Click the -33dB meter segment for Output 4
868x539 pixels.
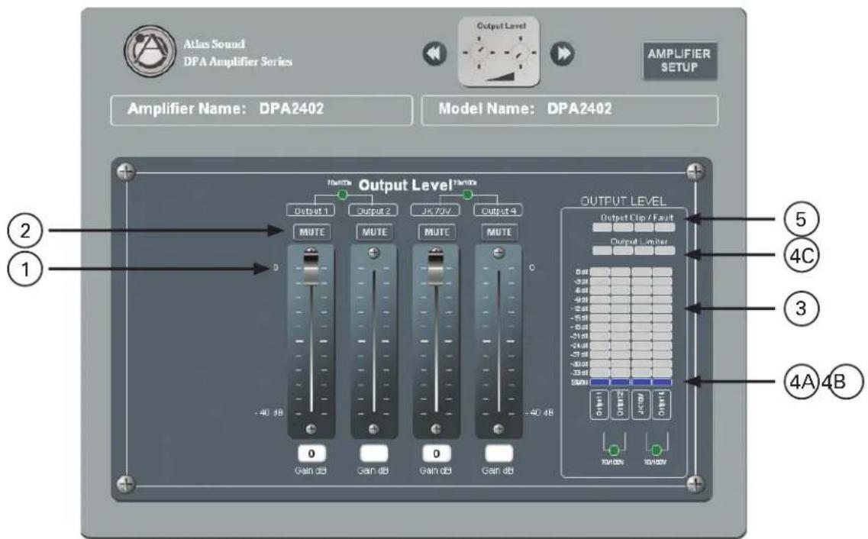(x=663, y=373)
